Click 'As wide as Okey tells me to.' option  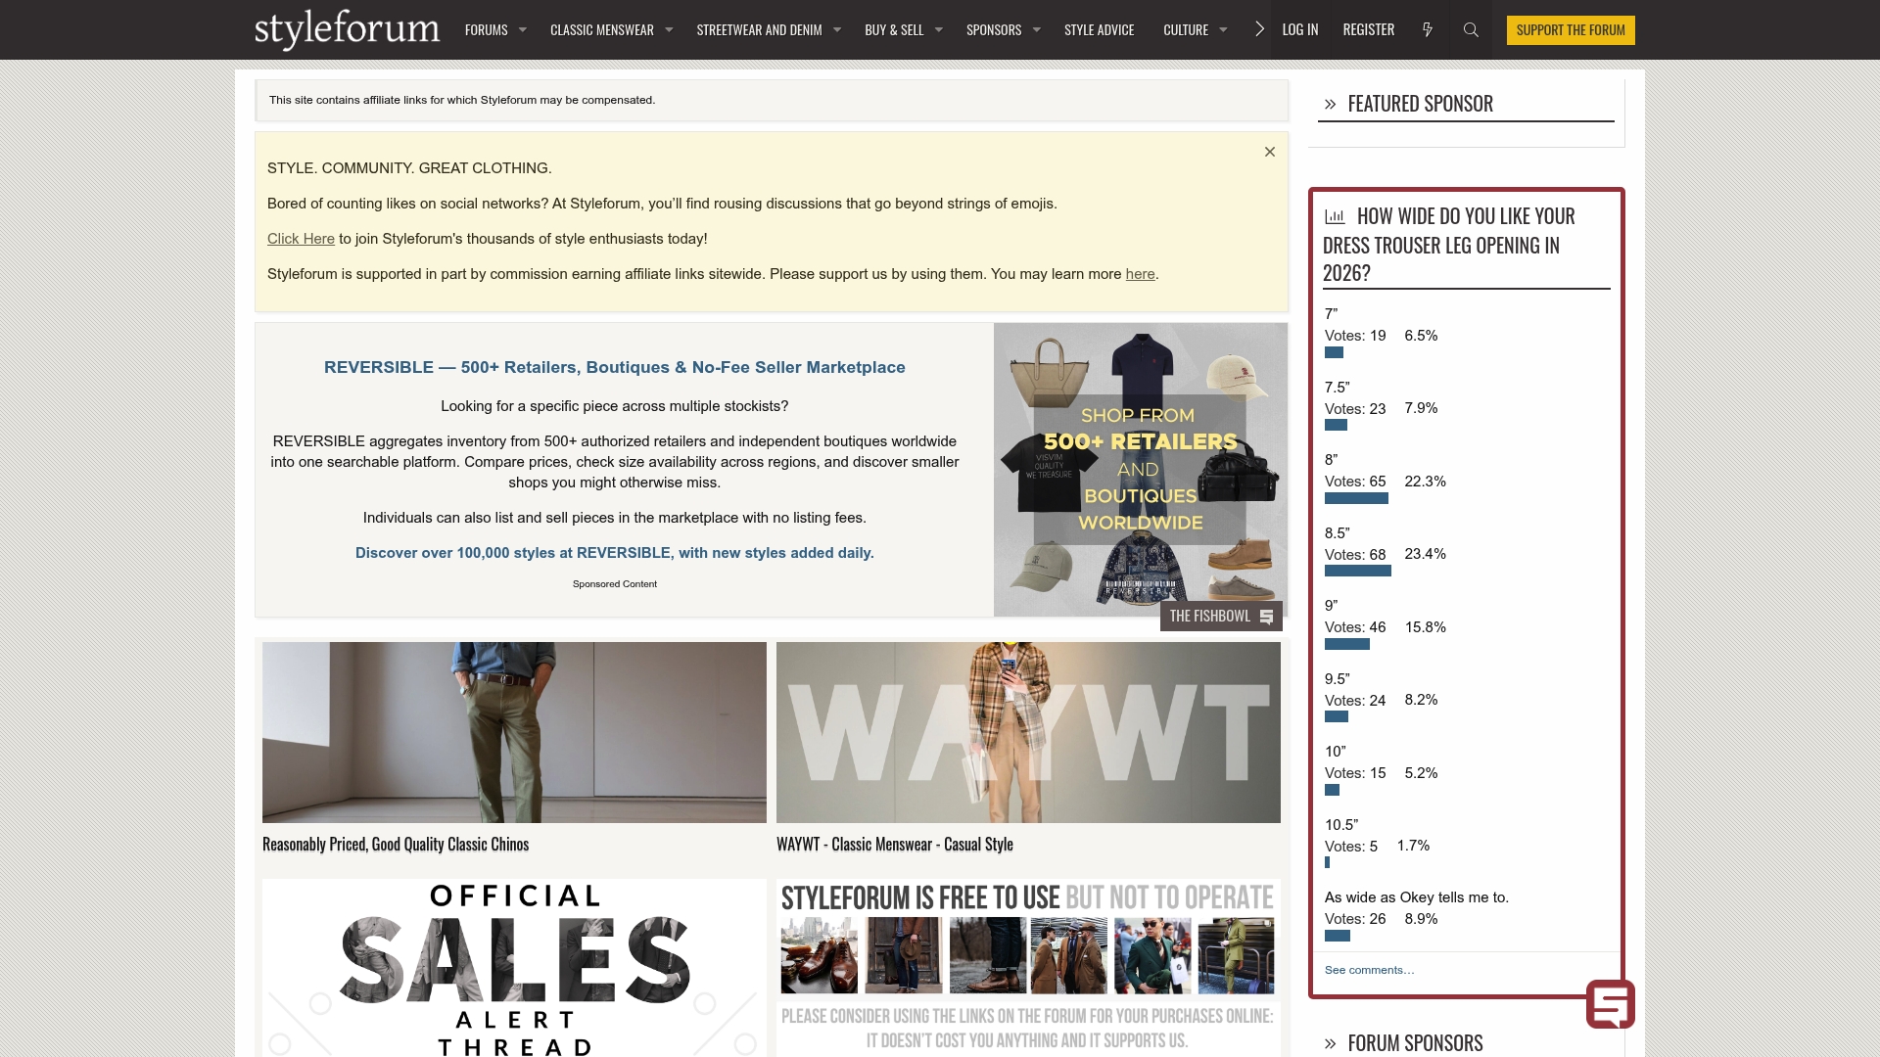click(1416, 897)
